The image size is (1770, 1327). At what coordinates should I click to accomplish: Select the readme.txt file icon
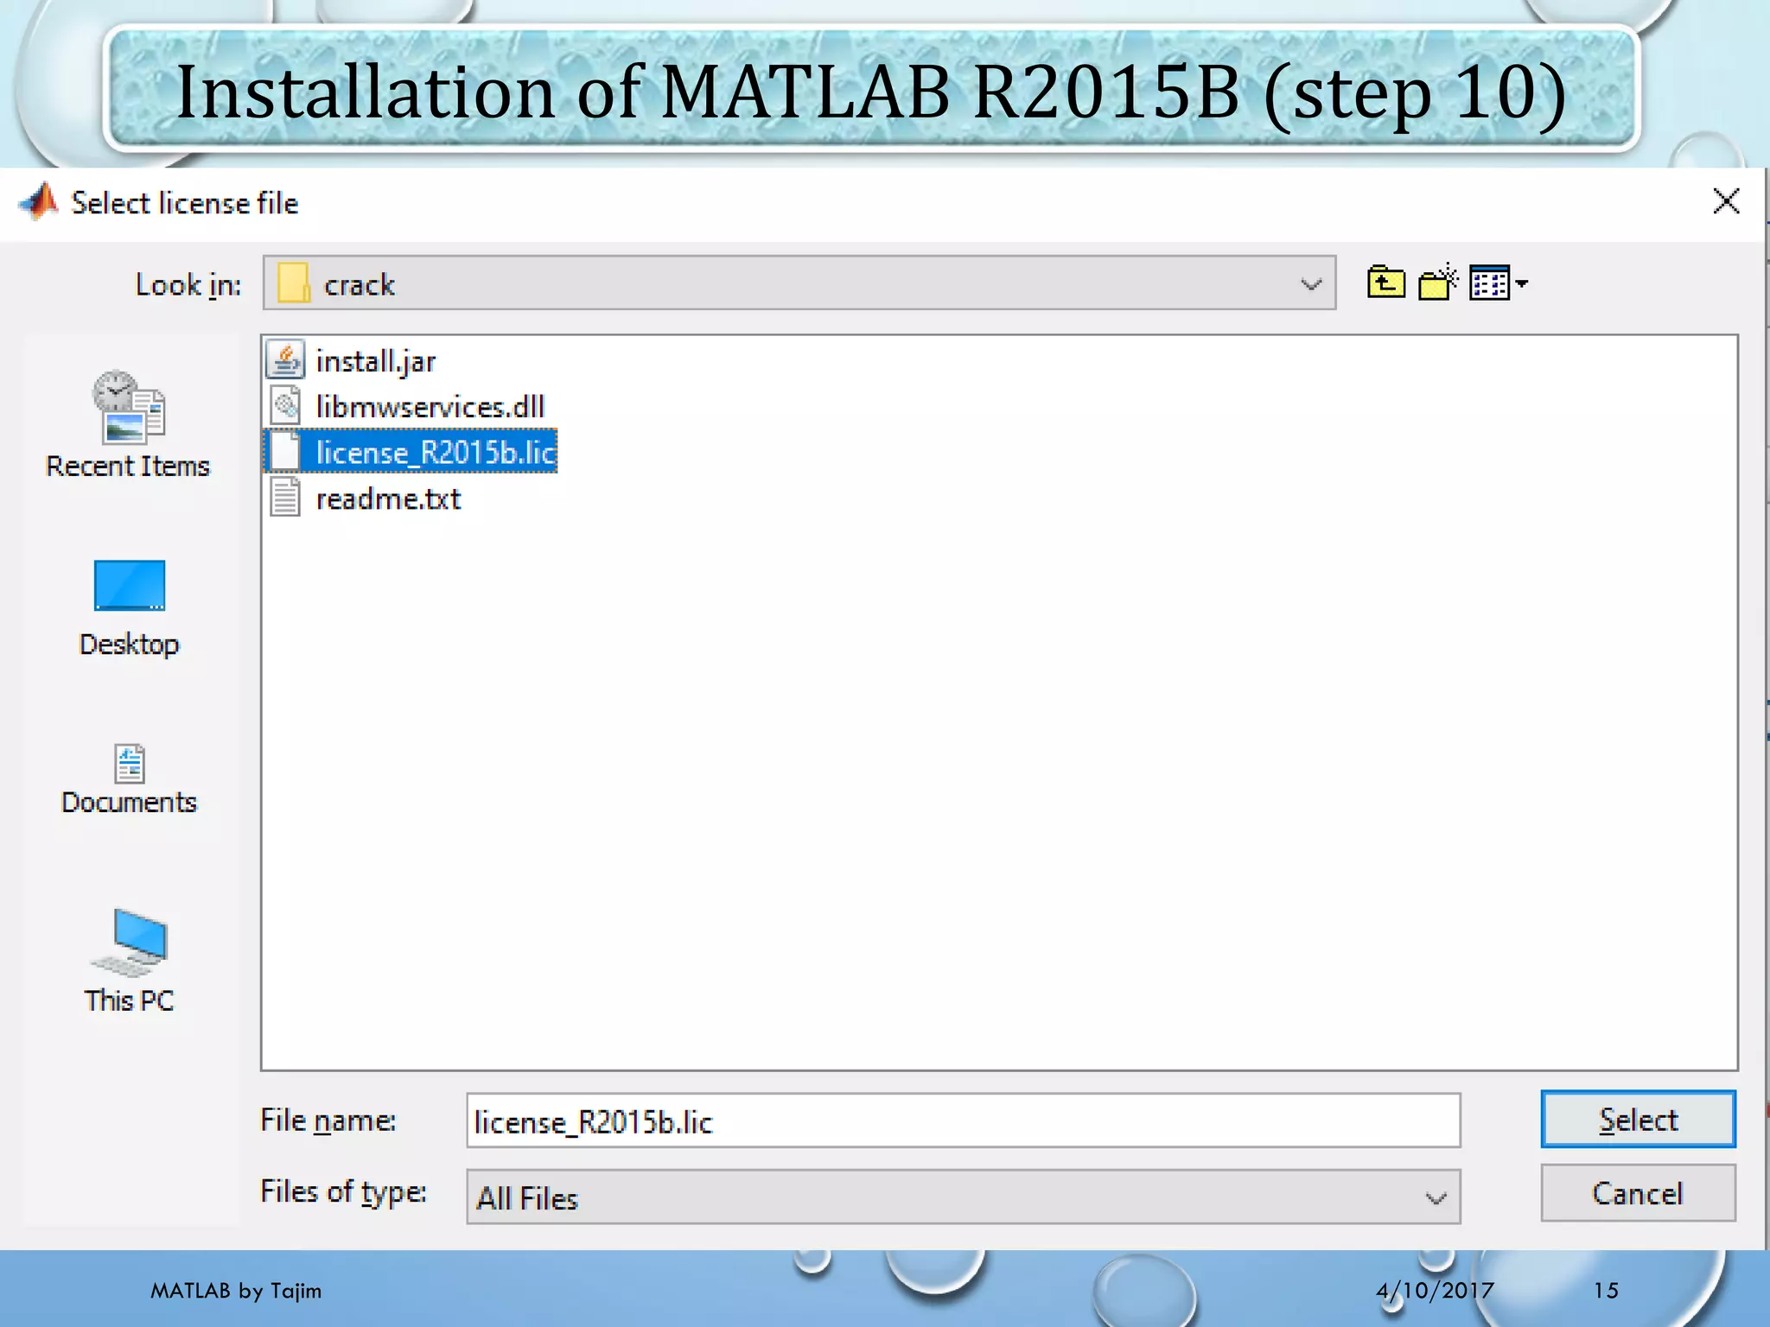(x=285, y=498)
